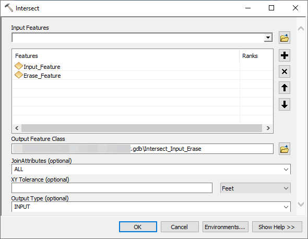Browse for Output Feature Class location
Viewport: 308px width, 239px height.
[x=284, y=149]
